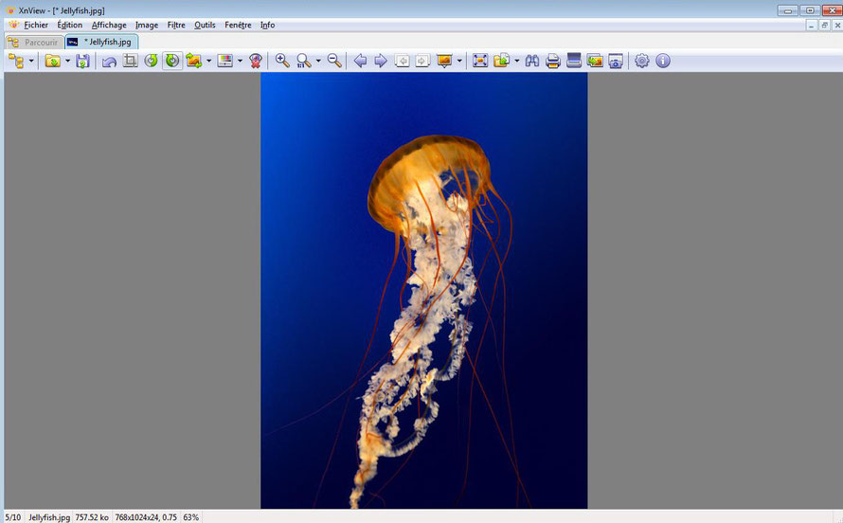This screenshot has height=523, width=843.
Task: Take screen capture with camera icon
Action: (x=616, y=61)
